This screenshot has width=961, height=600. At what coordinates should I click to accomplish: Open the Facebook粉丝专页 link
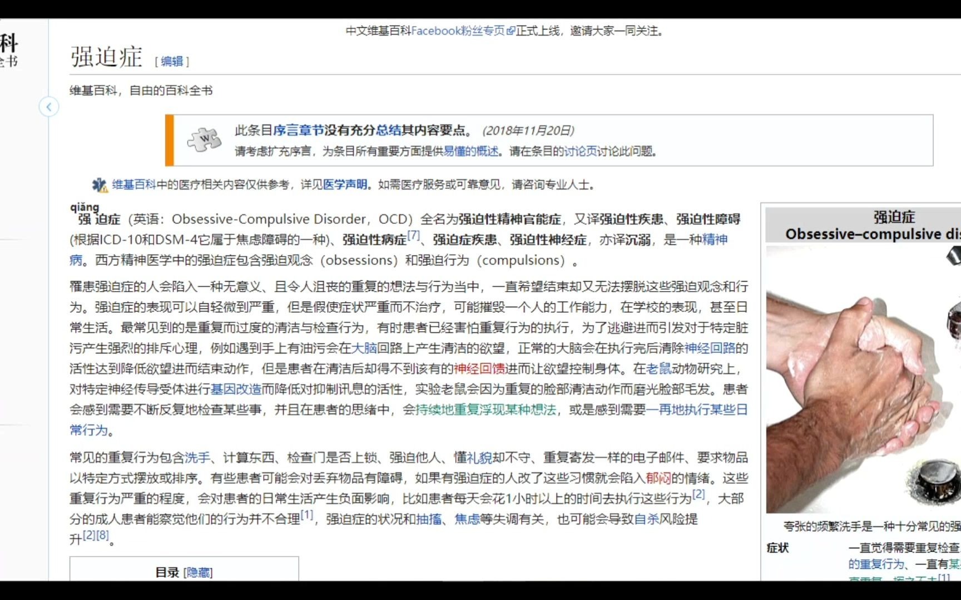click(458, 31)
